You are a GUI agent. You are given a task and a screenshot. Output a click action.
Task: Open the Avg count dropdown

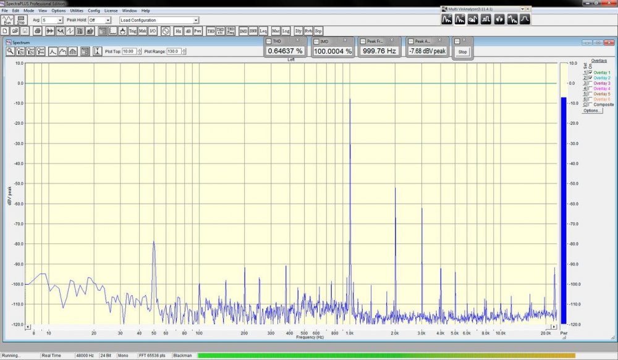[60, 20]
